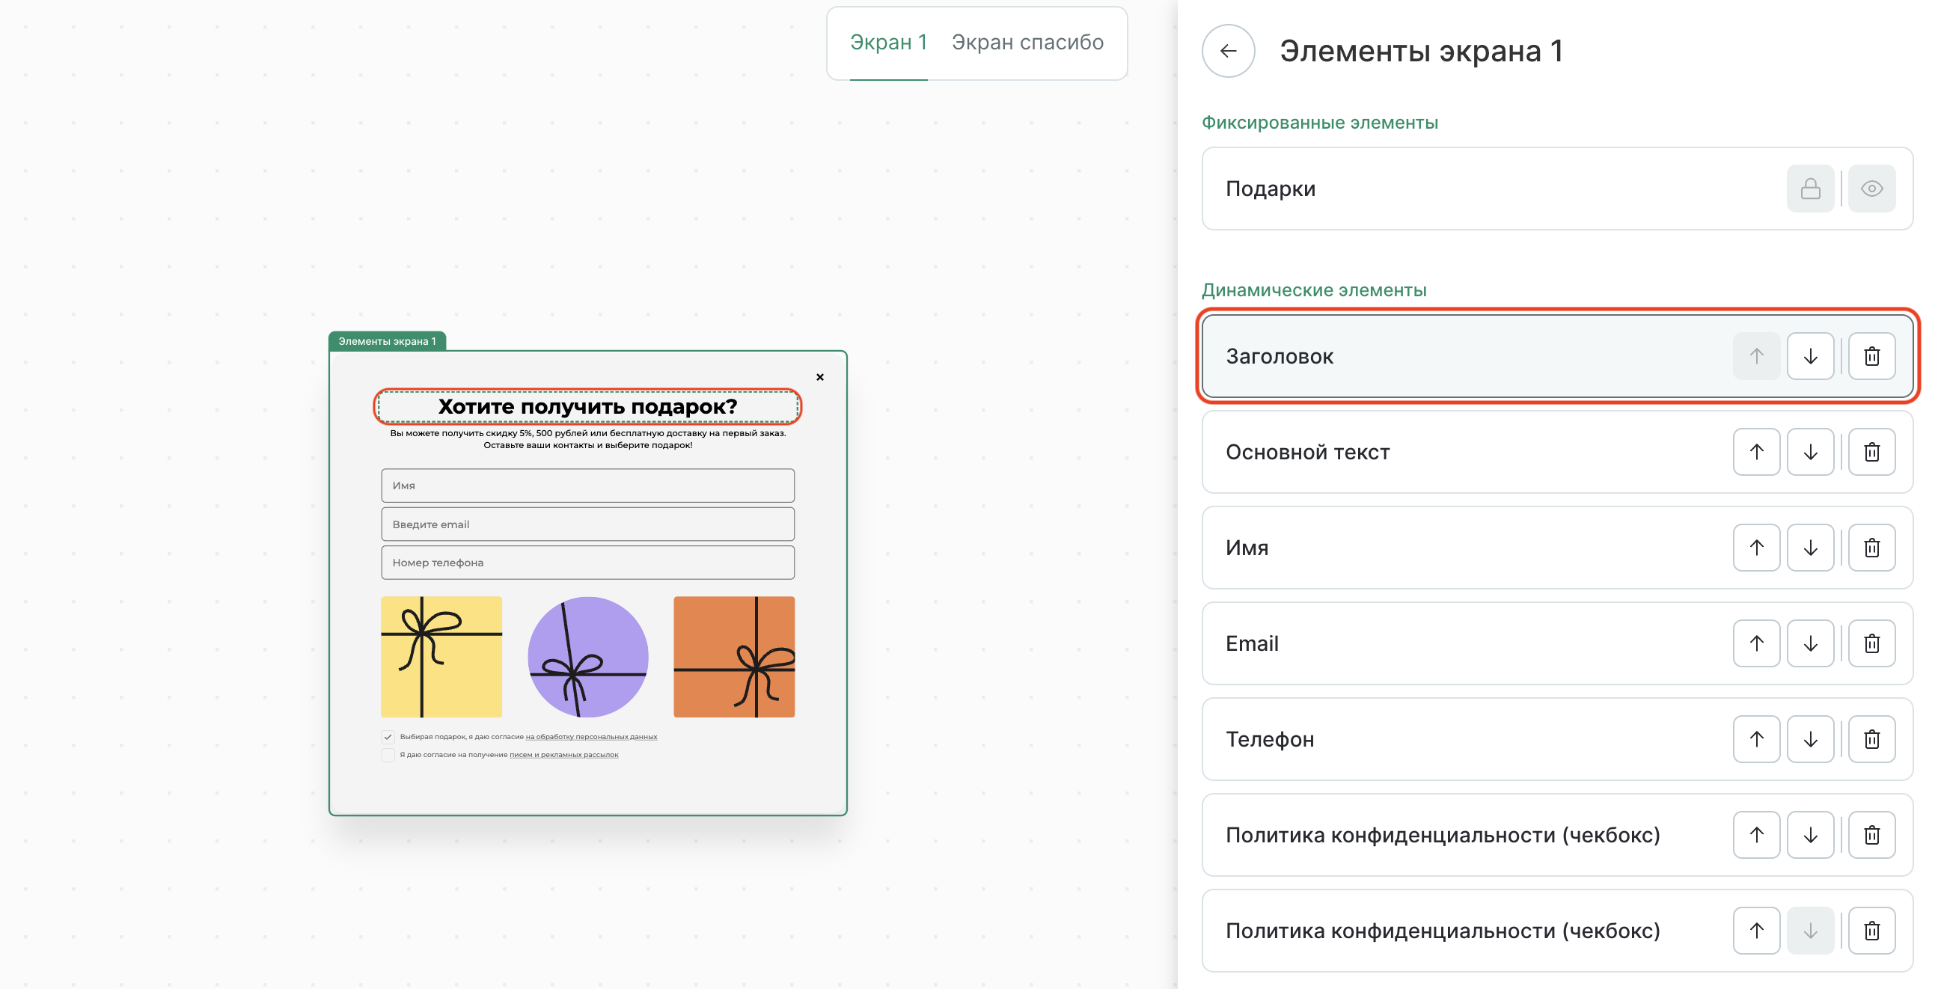Move the Email element down
The image size is (1938, 989).
[1810, 643]
